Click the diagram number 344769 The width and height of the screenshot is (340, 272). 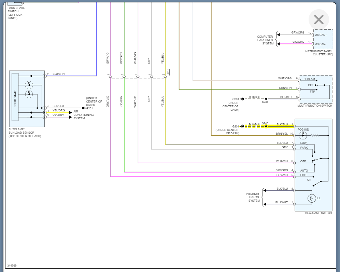[x=12, y=266]
